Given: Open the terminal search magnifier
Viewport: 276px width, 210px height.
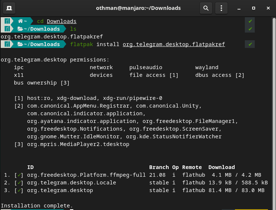Looking at the screenshot, I should pos(206,8).
